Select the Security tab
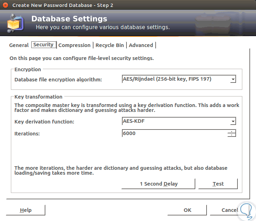Viewport: 256px width, 221px height. [43, 45]
